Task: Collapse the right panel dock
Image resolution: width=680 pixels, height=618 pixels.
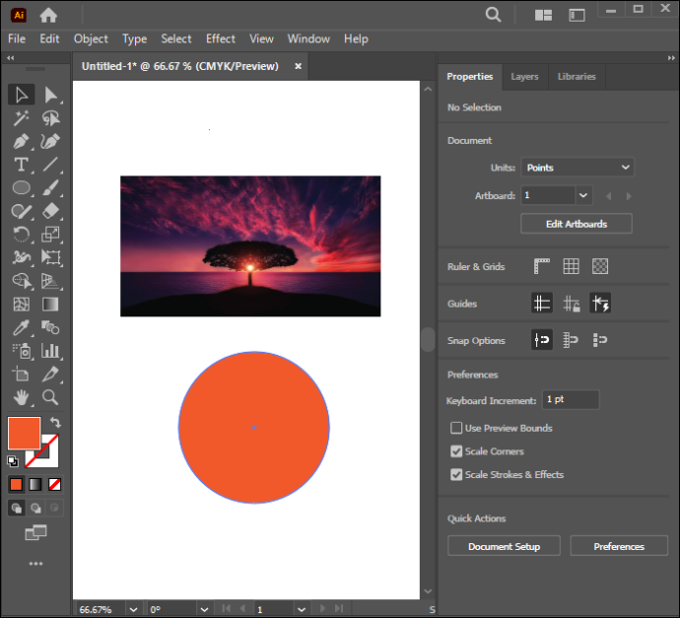Action: [x=671, y=58]
